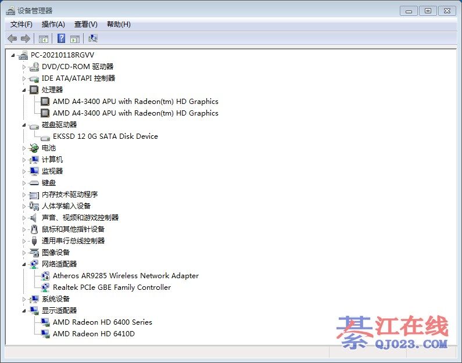Click the Back arrow toolbar icon

(x=12, y=38)
